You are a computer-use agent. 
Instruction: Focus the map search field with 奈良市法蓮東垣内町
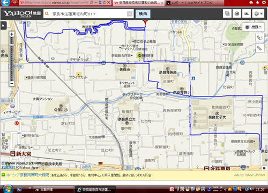pos(88,14)
